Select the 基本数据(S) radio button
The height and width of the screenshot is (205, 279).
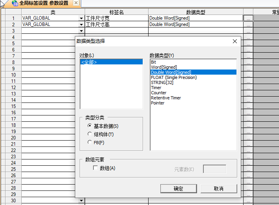click(90, 126)
